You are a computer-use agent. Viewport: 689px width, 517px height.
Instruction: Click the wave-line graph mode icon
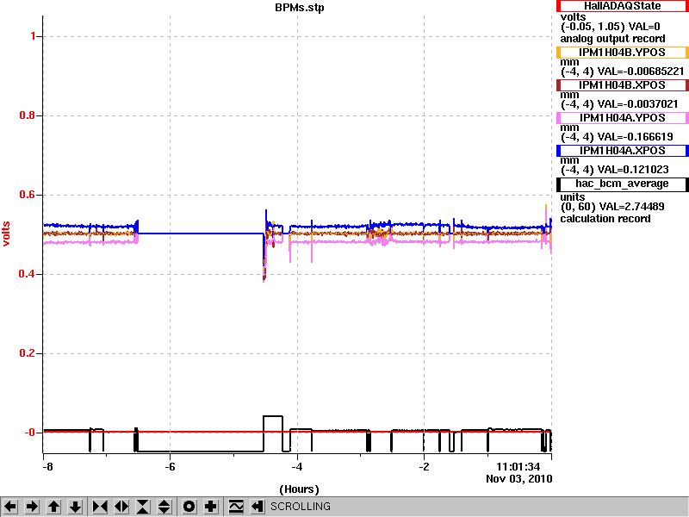point(236,507)
